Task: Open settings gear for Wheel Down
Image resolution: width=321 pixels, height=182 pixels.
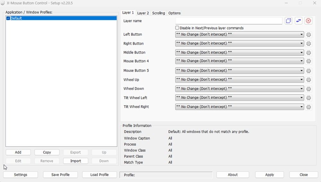Action: 308,89
